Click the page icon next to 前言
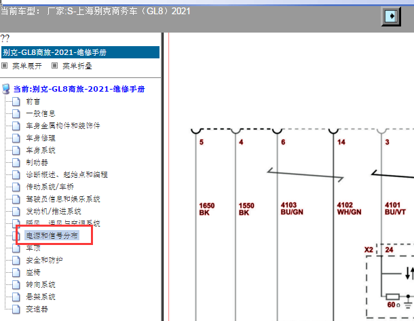The width and height of the screenshot is (414, 321). [x=16, y=101]
